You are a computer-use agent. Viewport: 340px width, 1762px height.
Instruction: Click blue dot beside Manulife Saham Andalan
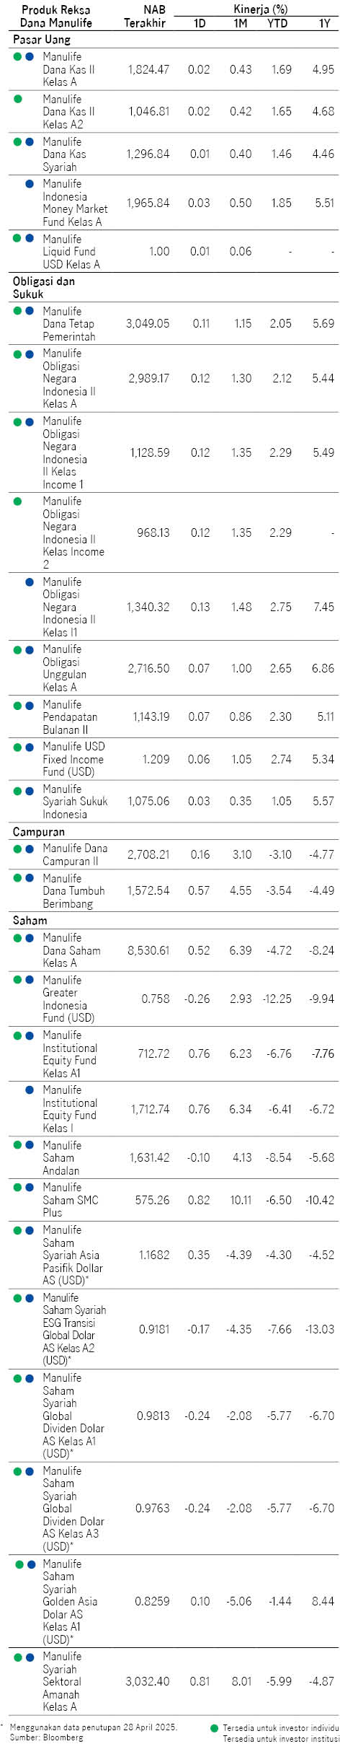(30, 1145)
